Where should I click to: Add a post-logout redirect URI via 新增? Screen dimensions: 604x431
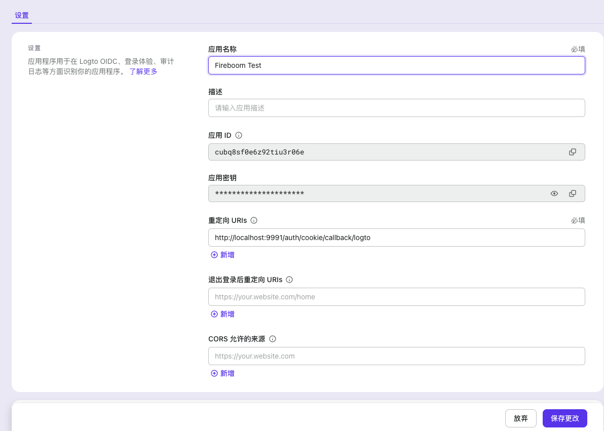223,314
